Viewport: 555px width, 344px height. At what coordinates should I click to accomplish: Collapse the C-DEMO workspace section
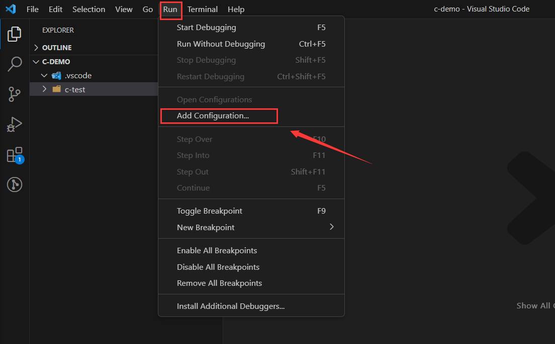click(x=36, y=62)
